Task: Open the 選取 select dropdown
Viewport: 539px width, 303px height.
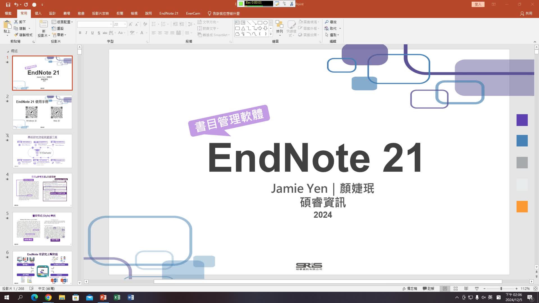Action: pyautogui.click(x=332, y=35)
